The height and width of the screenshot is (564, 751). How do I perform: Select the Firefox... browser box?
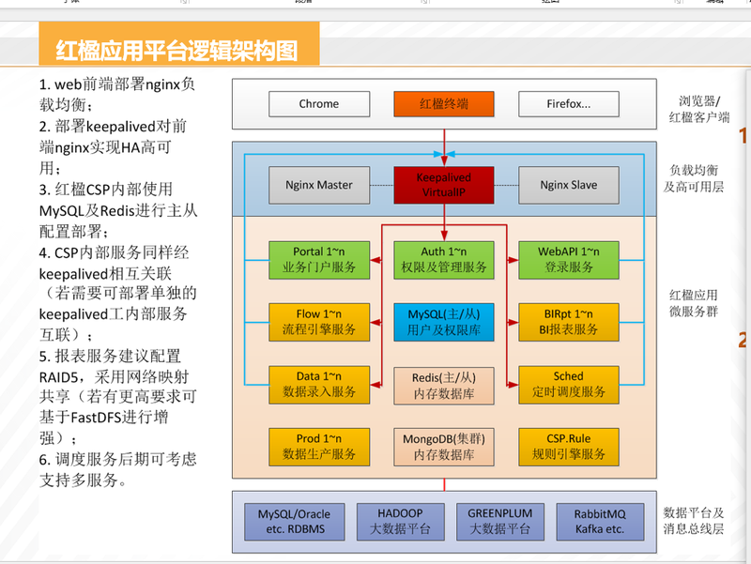569,104
